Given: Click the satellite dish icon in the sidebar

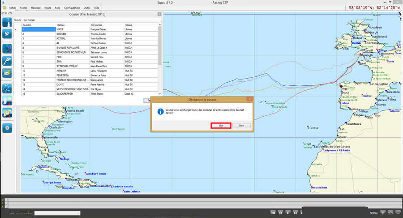Looking at the screenshot, I should point(7,34).
